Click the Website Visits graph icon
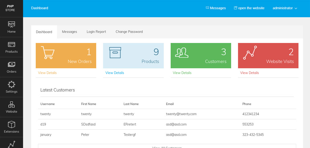This screenshot has width=310, height=148. 250,53
